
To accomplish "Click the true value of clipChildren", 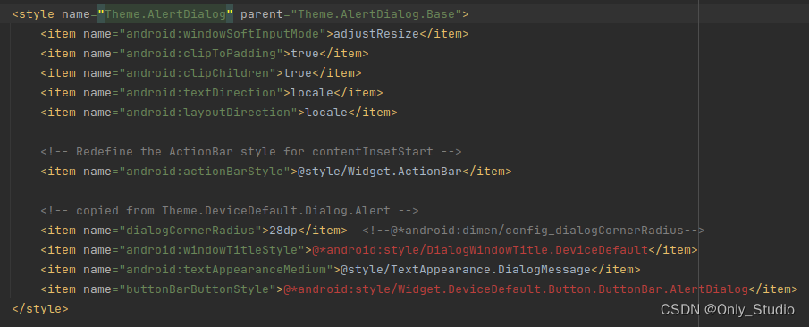I will tap(298, 73).
